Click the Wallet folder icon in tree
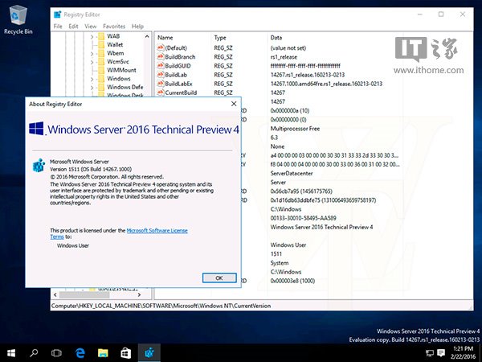Screen dimensions: 482x362 click(101, 45)
